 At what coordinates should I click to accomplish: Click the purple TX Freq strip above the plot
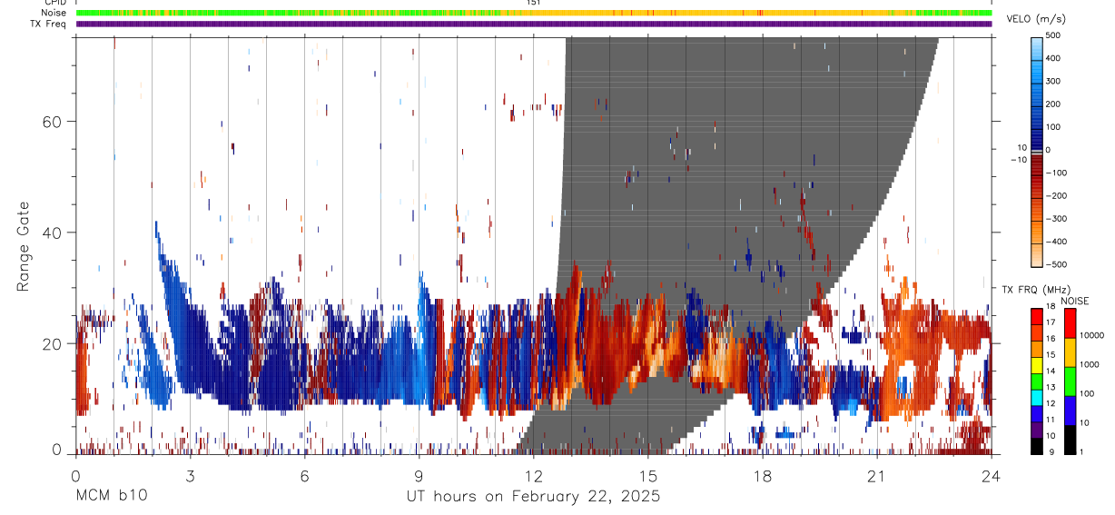534,24
